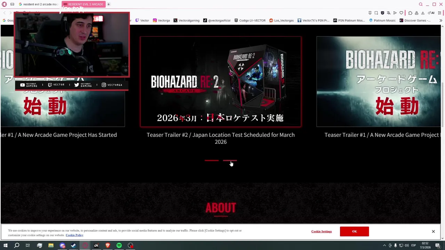
Task: Open the Vectoratgaming X bookmark
Action: pyautogui.click(x=186, y=20)
